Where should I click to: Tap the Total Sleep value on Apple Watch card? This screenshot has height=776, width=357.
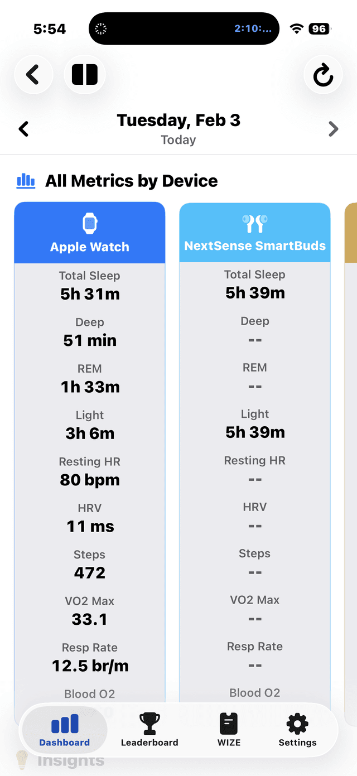89,293
